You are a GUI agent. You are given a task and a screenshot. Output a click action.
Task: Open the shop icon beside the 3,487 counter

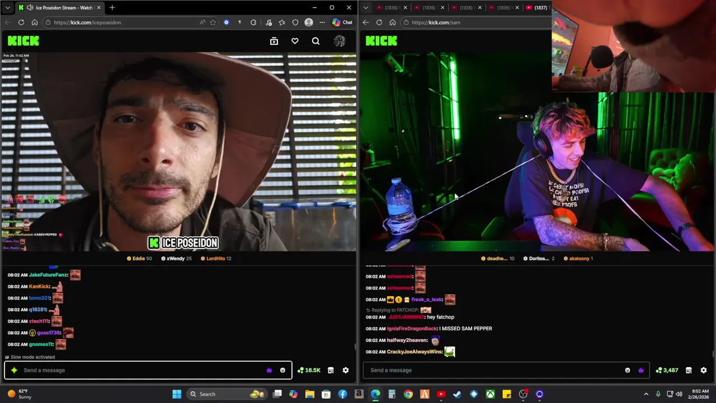tap(689, 370)
